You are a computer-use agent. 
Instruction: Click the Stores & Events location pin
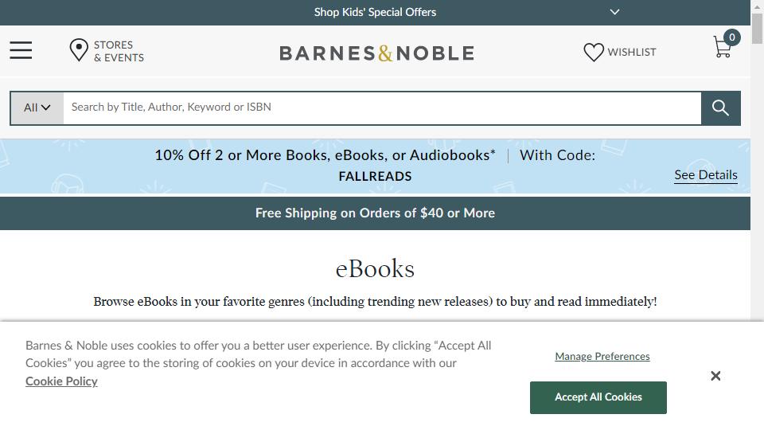pos(79,50)
